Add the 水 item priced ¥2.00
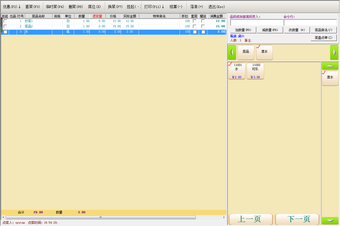Screen dimensions: 340x226 pyautogui.click(x=237, y=71)
